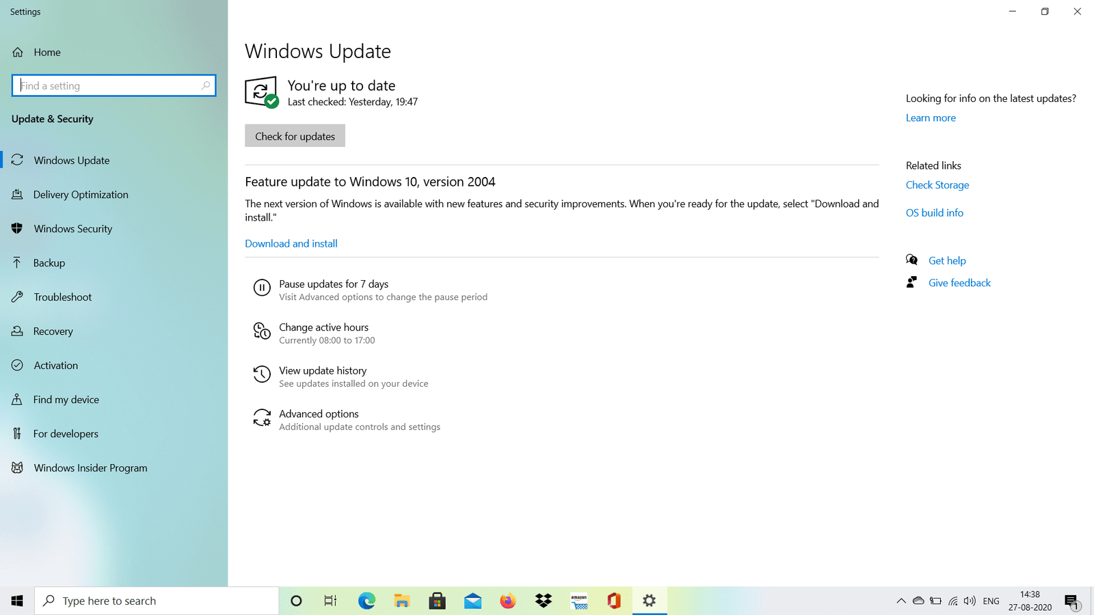Click the Check for updates button
The image size is (1094, 615).
[295, 136]
